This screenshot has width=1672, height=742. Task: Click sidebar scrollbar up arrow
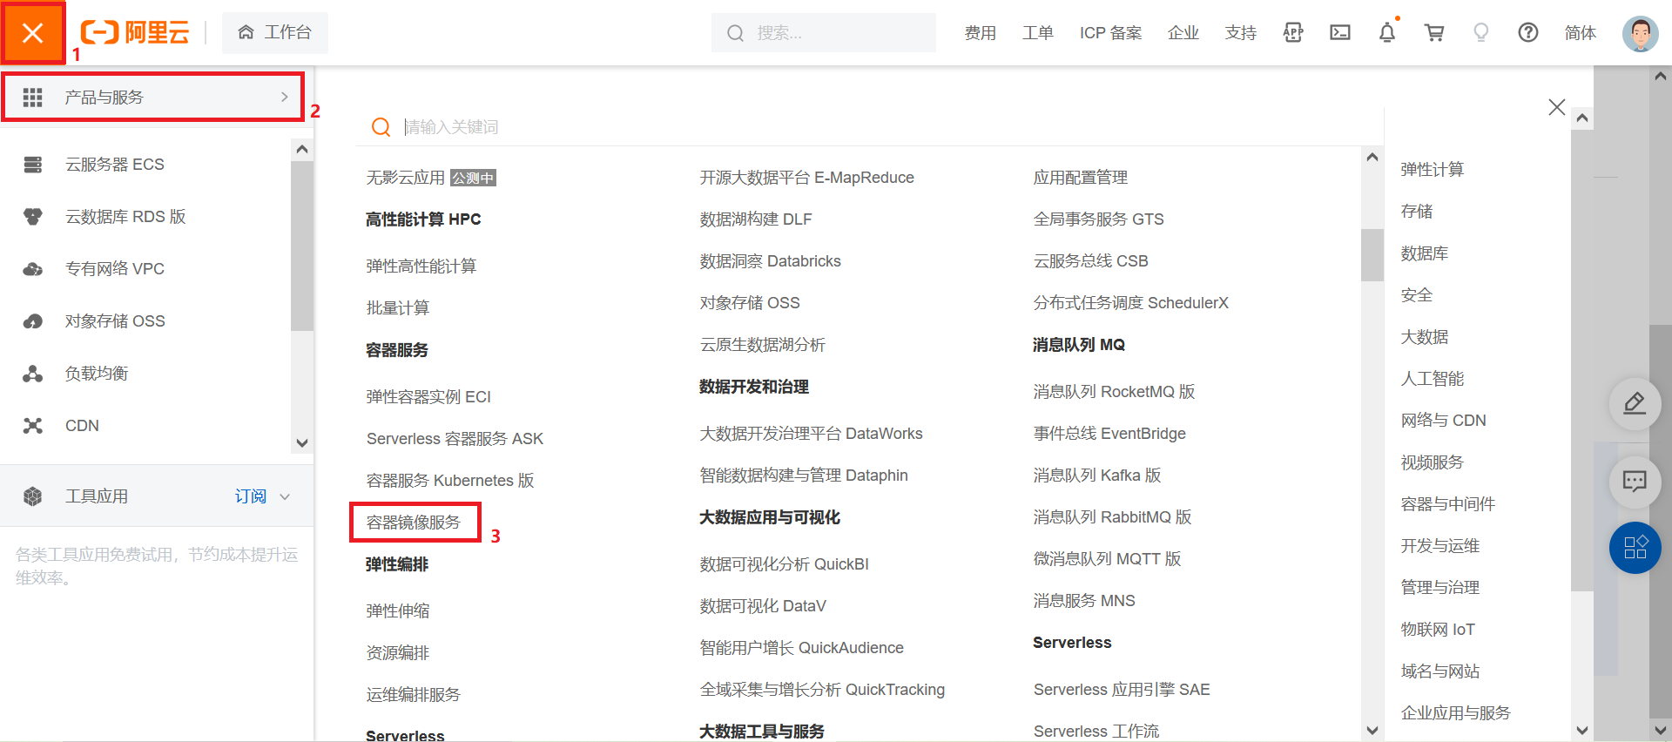[301, 149]
